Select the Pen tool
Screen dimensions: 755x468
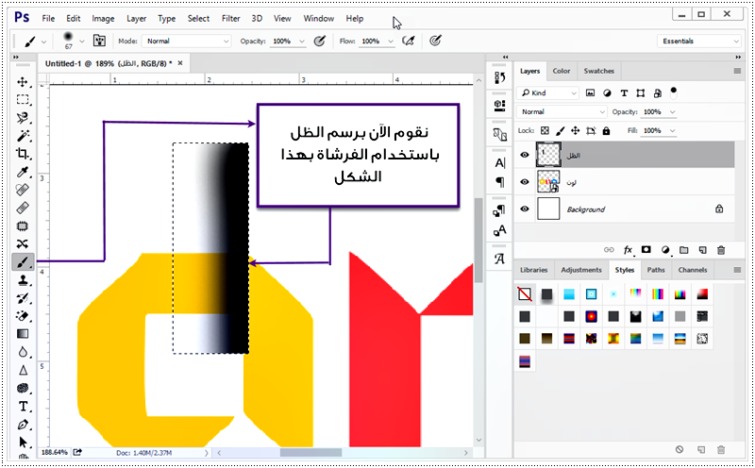point(23,425)
